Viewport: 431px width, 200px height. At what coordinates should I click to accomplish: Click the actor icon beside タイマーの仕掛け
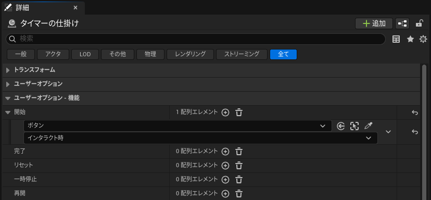click(x=12, y=24)
